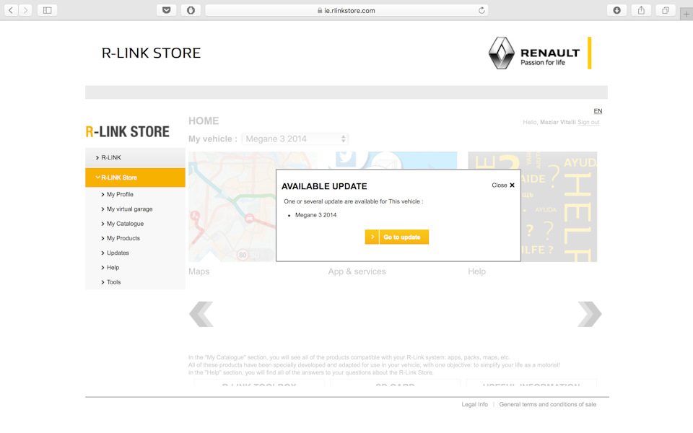The image size is (693, 433).
Task: Click the AVAILABLE UPDATE dialog title
Action: [x=324, y=186]
